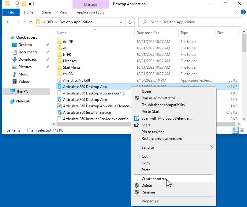The height and width of the screenshot is (207, 247).
Task: Select This PC in navigation pane
Action: coord(26,91)
